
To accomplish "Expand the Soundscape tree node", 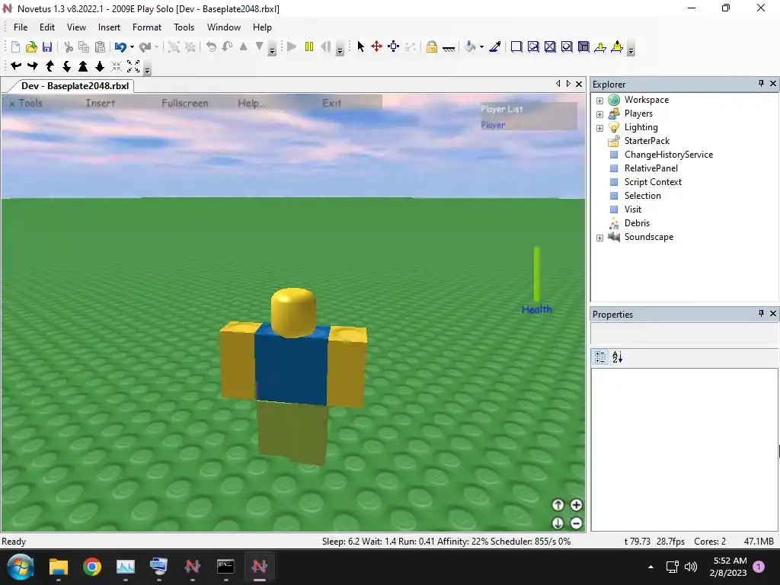I will click(x=599, y=238).
